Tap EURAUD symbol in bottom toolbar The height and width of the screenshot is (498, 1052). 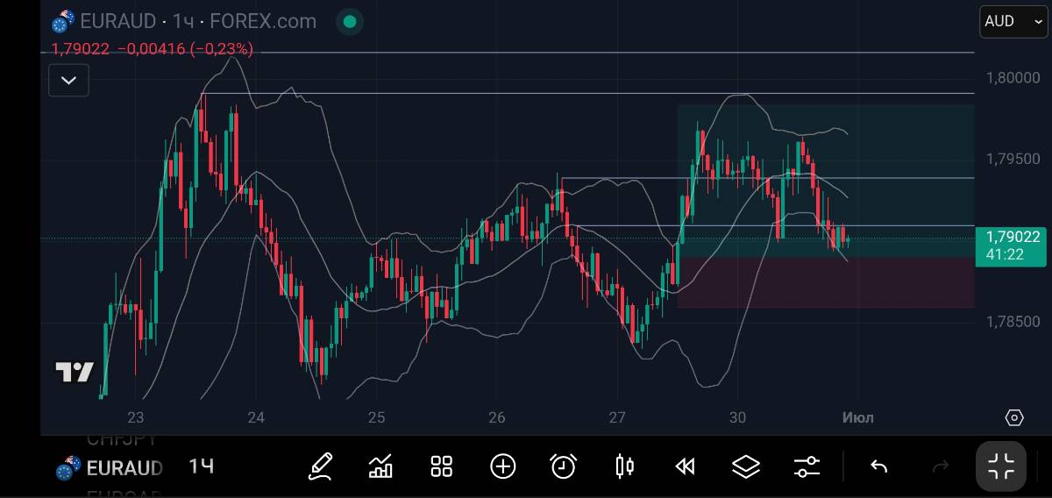coord(124,467)
